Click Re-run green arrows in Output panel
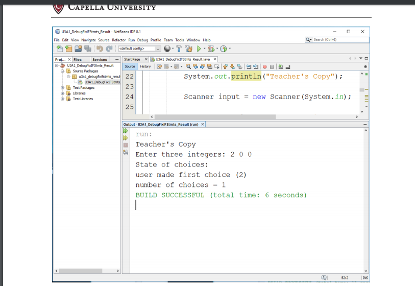 [x=126, y=131]
